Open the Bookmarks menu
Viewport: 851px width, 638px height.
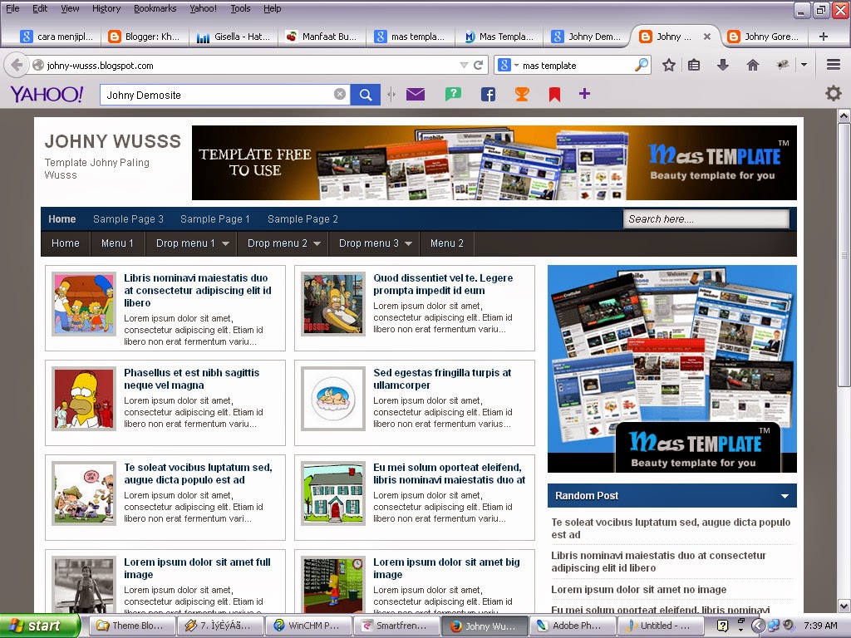tap(155, 8)
